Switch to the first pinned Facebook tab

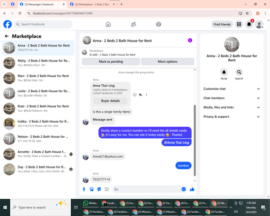click(x=12, y=4)
